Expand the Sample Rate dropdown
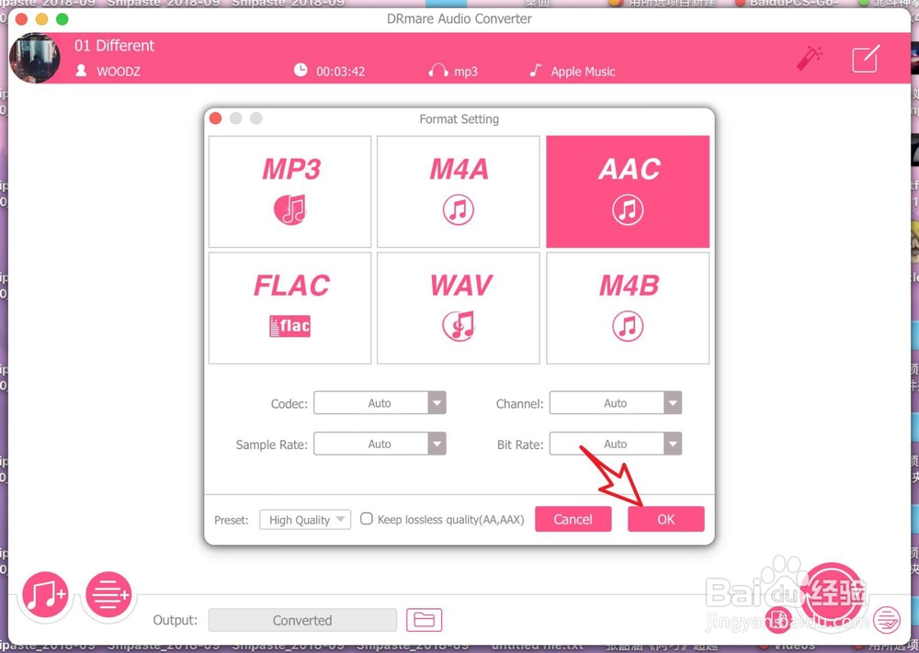The height and width of the screenshot is (653, 919). click(x=380, y=444)
